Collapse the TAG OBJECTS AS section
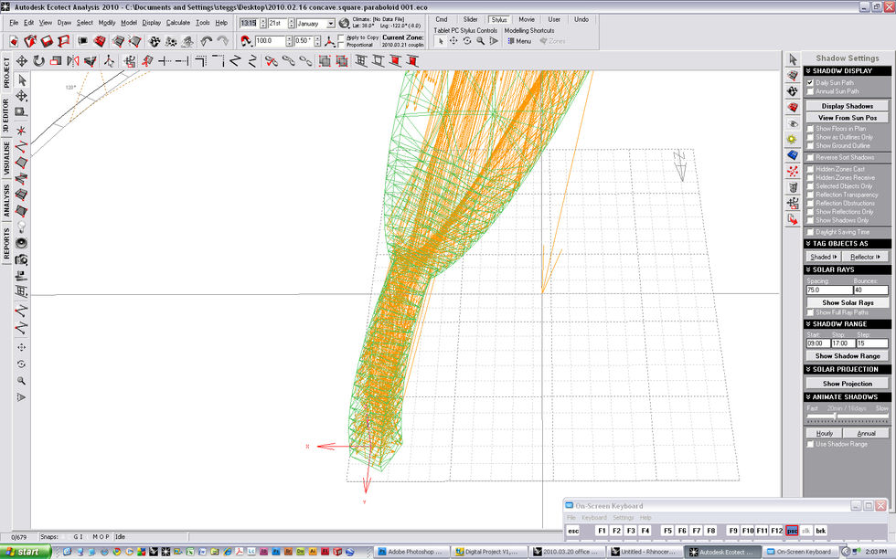Image resolution: width=896 pixels, height=559 pixels. [x=848, y=243]
